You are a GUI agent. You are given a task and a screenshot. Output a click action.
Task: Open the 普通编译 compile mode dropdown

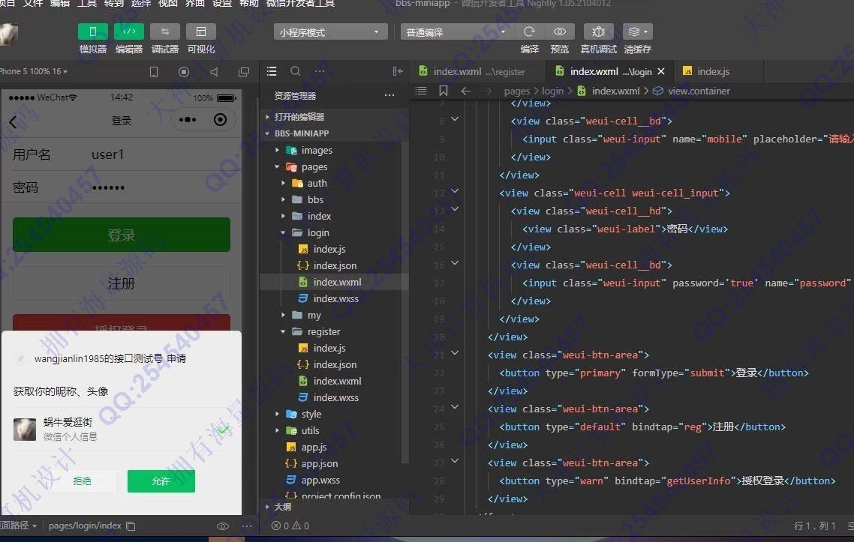tap(456, 32)
